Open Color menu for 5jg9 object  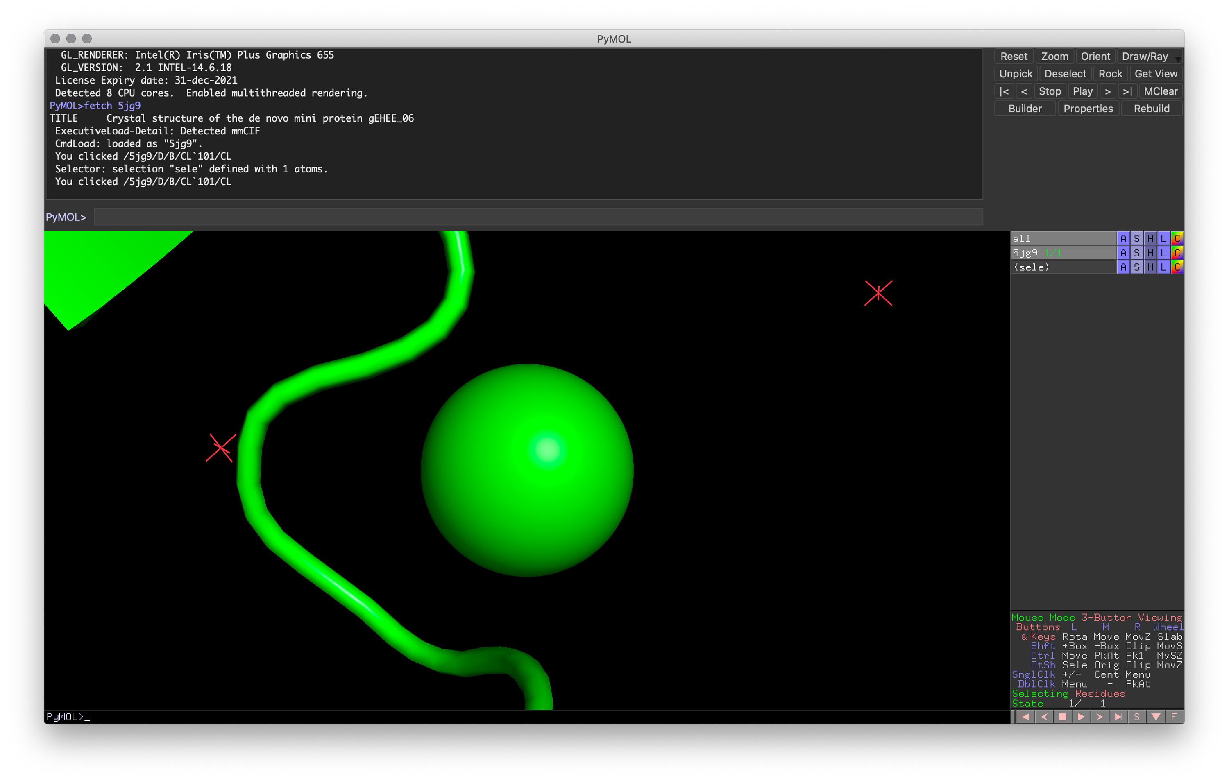pyautogui.click(x=1177, y=253)
